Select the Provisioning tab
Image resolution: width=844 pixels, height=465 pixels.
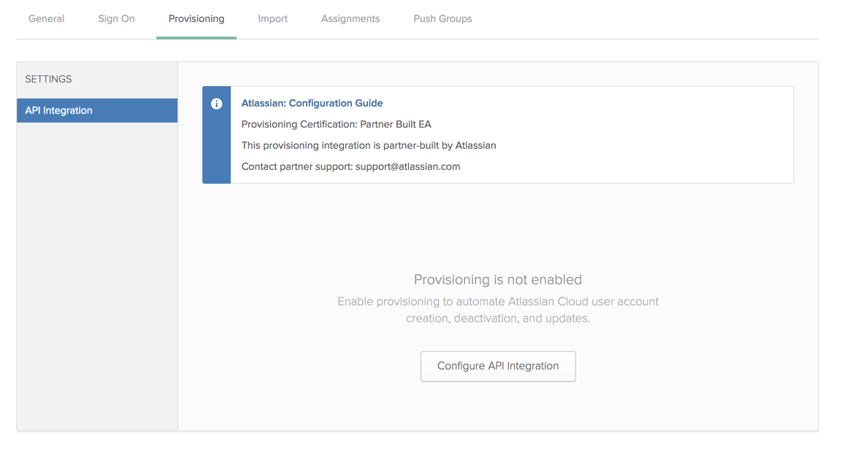pyautogui.click(x=196, y=19)
